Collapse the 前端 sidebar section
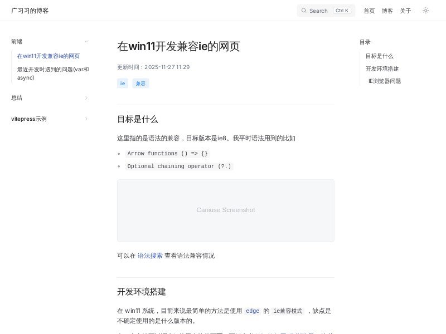The image size is (446, 334). pyautogui.click(x=86, y=41)
